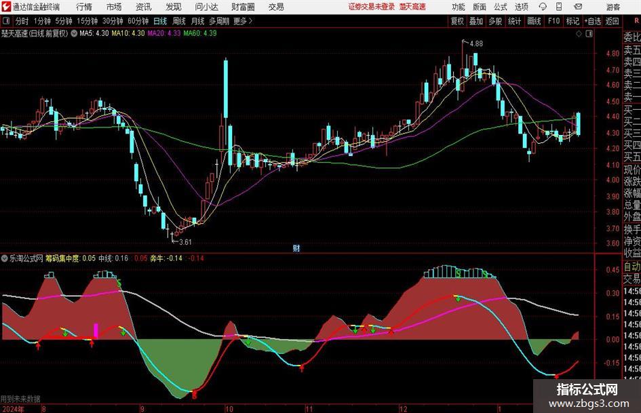
Task: Switch to the 30分钟 period tab
Action: (x=113, y=21)
